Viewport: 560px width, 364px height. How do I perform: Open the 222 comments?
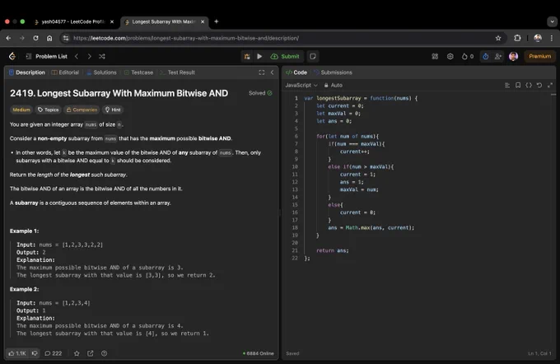54,353
